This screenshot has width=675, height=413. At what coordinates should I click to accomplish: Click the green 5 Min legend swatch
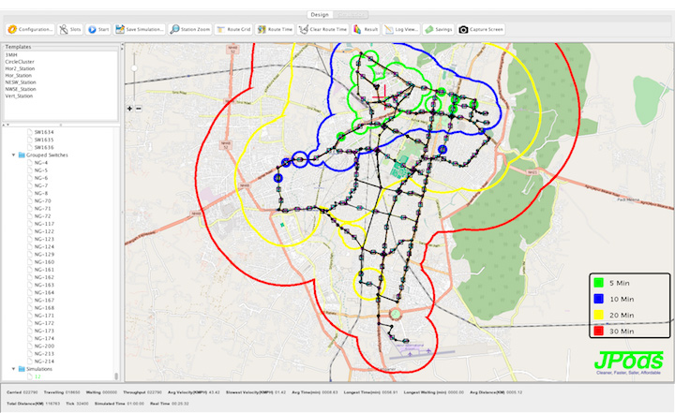tap(597, 282)
